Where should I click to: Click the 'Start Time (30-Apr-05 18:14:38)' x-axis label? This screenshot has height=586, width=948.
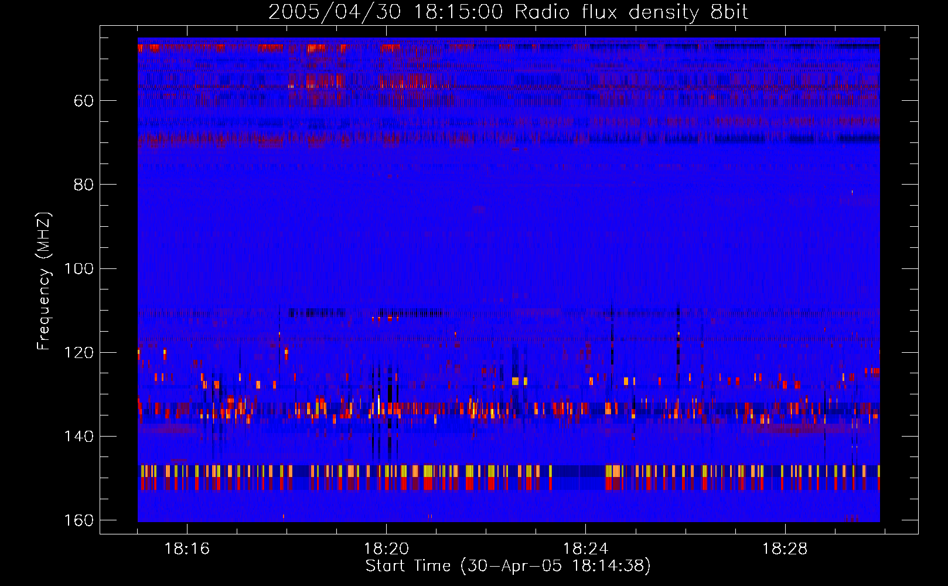click(508, 566)
